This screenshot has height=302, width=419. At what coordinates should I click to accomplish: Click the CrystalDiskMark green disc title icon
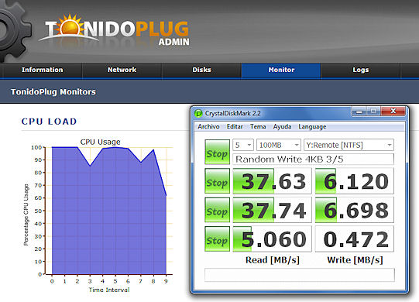pos(198,113)
